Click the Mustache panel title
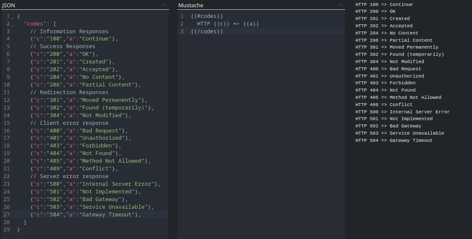Image resolution: width=472 pixels, height=239 pixels. coord(190,6)
